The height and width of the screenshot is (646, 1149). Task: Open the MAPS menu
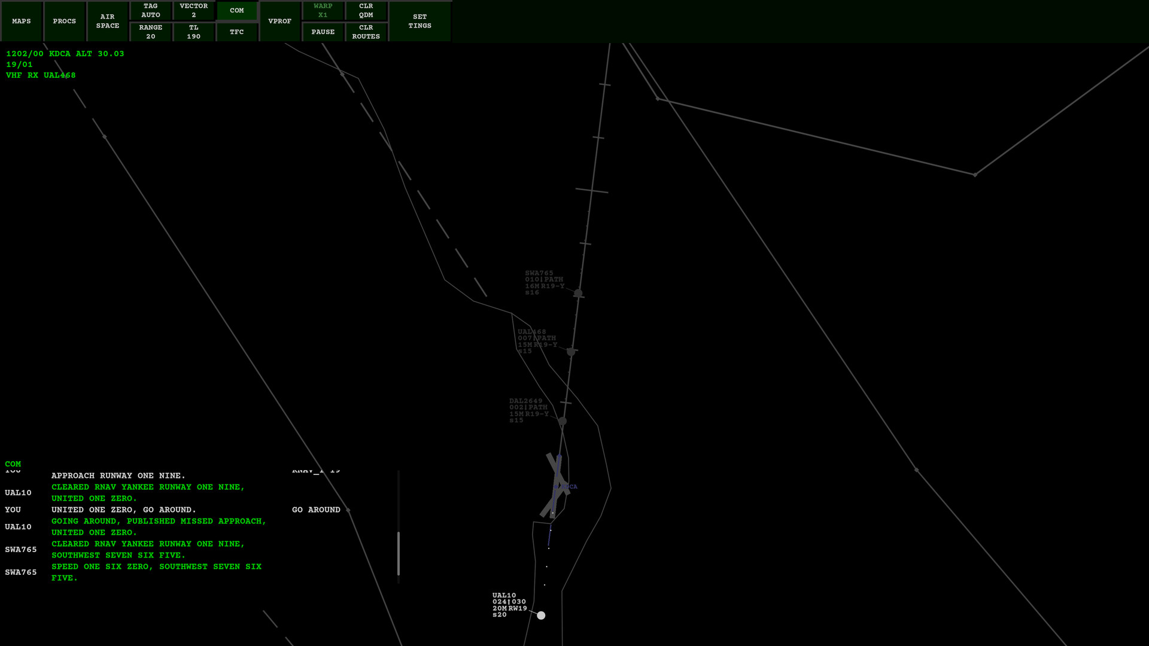click(22, 21)
